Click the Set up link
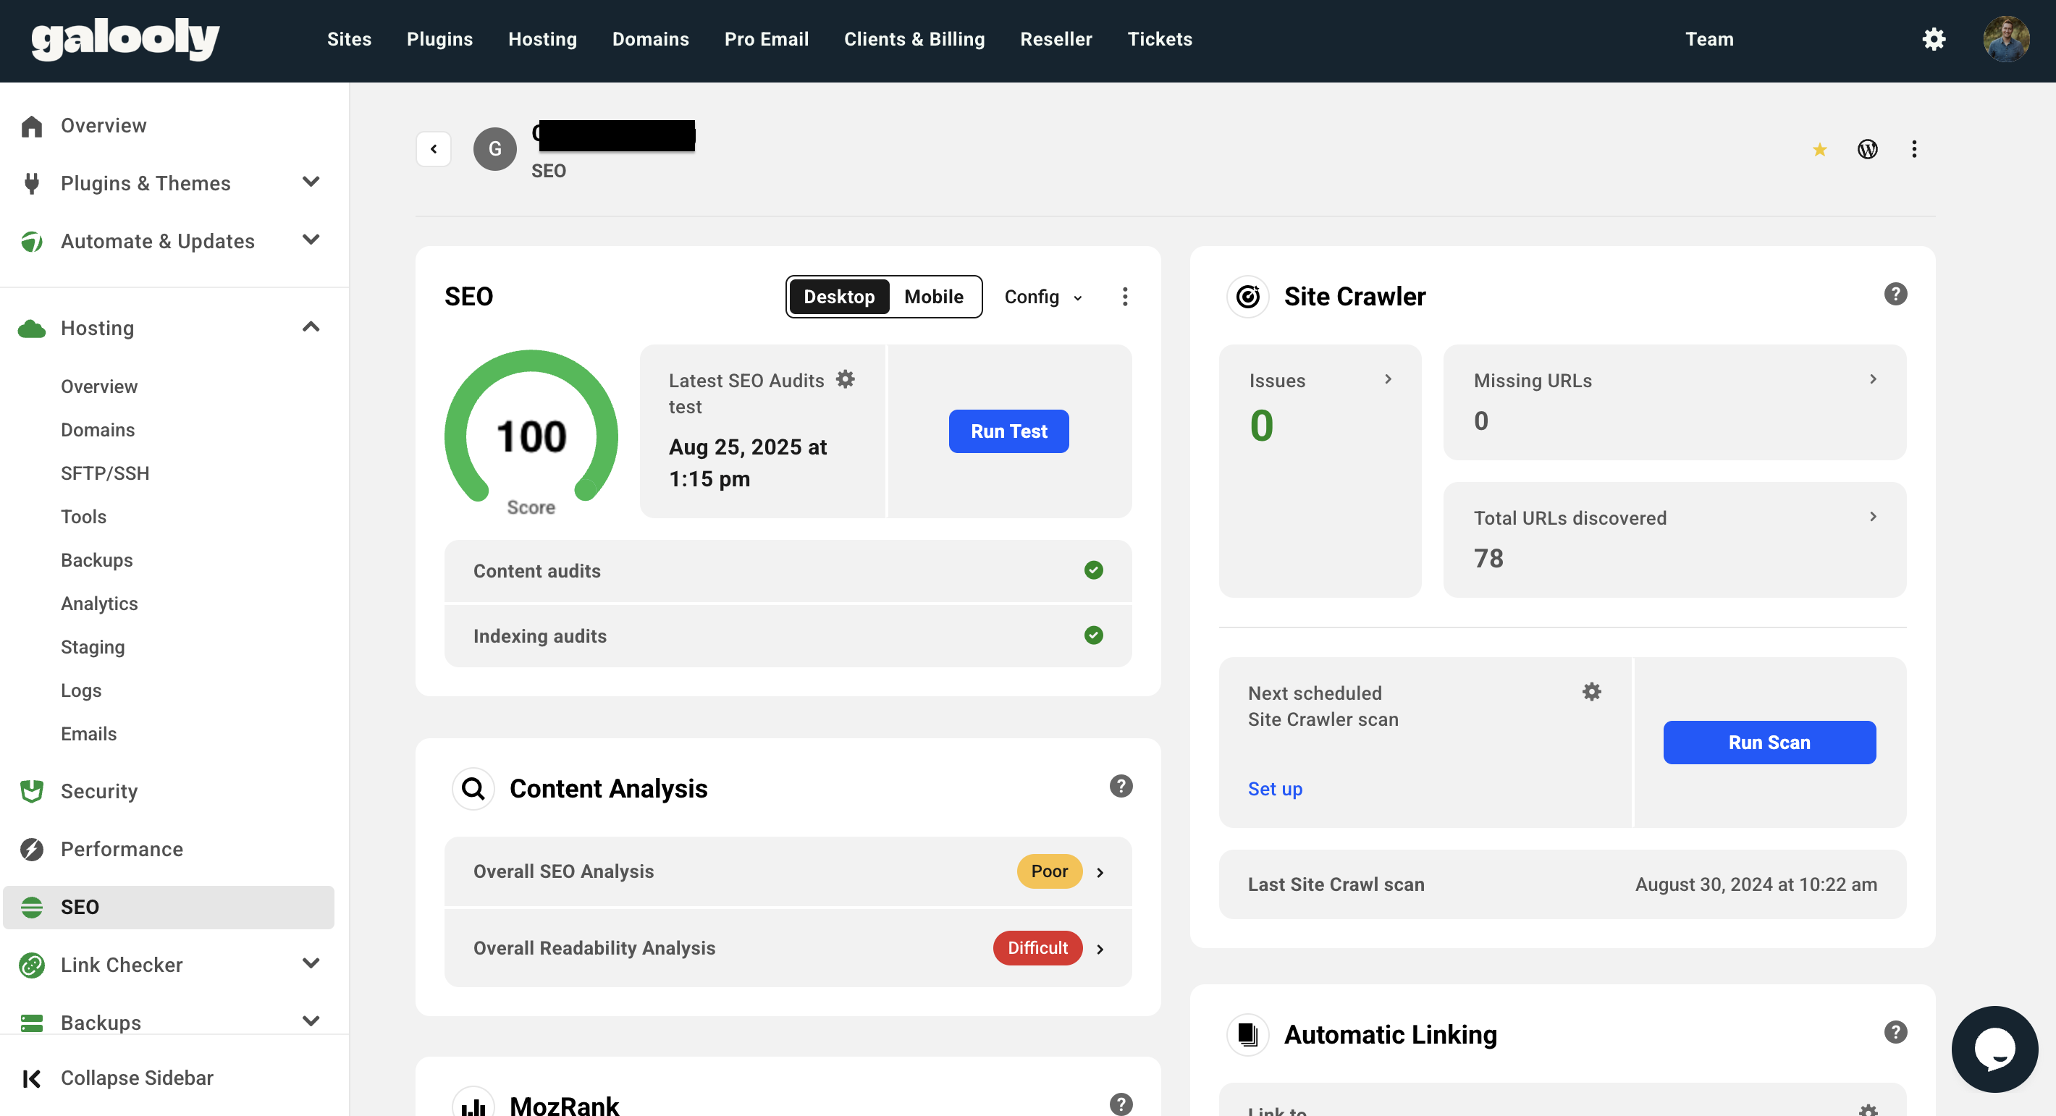Screen dimensions: 2056x1116 (x=1275, y=788)
